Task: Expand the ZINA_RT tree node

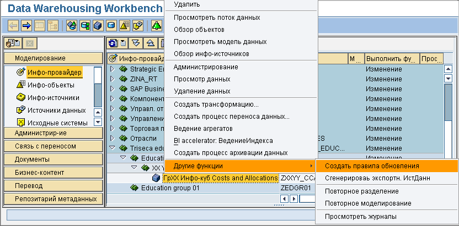Action: (112, 79)
